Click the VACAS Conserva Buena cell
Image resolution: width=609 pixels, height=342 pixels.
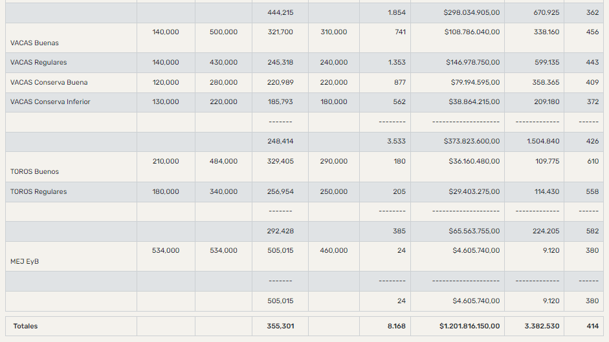click(x=49, y=83)
